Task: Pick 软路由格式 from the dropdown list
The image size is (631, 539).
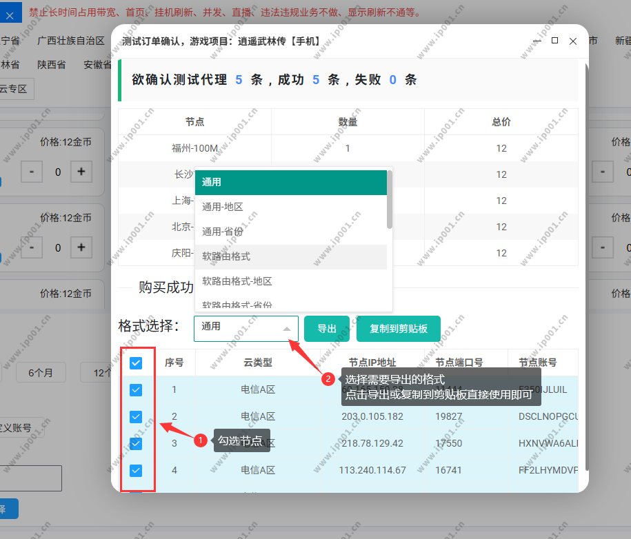Action: pos(290,256)
